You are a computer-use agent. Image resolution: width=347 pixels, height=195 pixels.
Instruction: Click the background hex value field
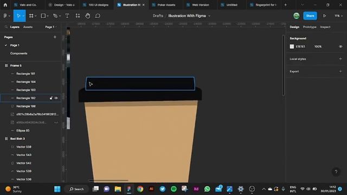pos(300,47)
